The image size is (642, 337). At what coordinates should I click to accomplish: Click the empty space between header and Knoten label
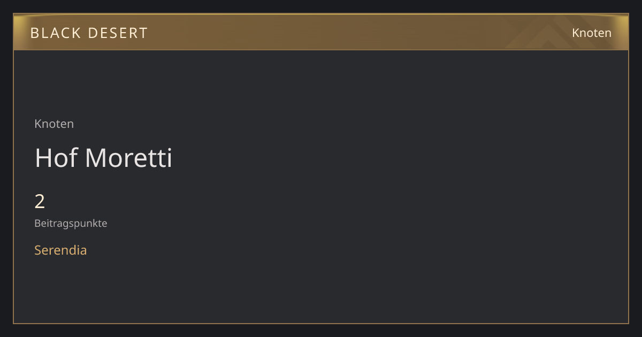321,83
